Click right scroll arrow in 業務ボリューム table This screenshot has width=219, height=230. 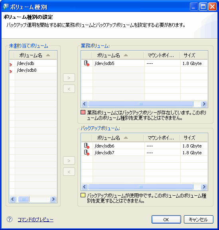204,104
